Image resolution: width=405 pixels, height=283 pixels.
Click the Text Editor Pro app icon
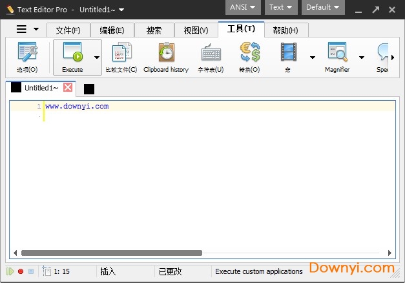point(10,10)
